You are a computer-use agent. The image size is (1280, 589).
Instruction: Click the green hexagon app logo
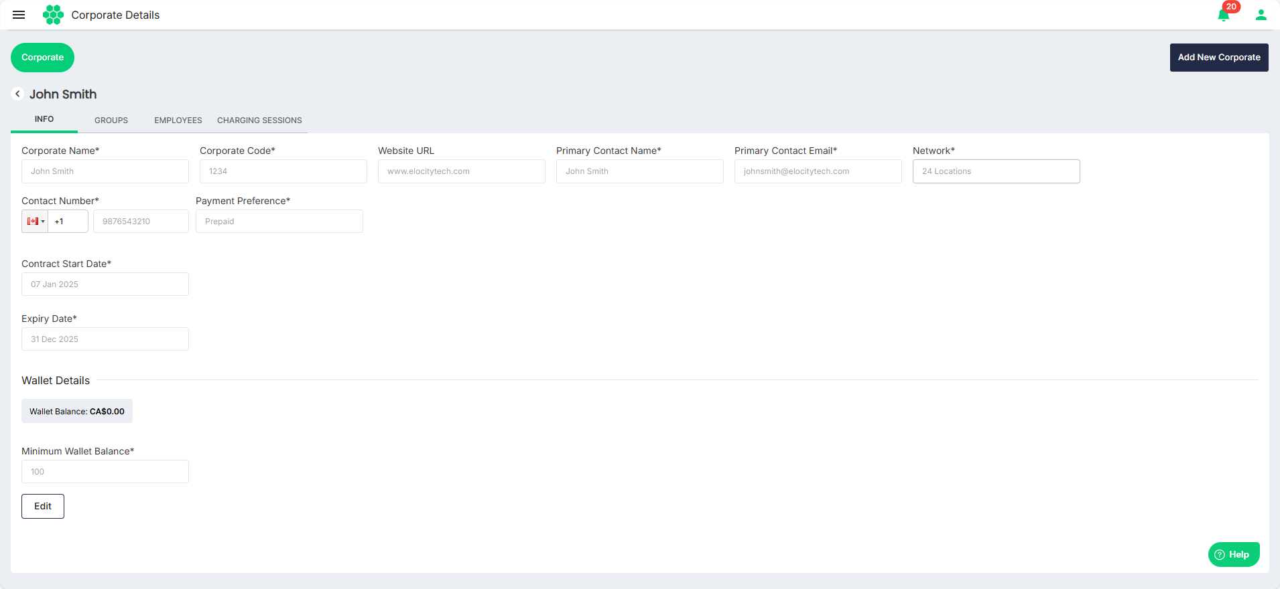[x=53, y=15]
